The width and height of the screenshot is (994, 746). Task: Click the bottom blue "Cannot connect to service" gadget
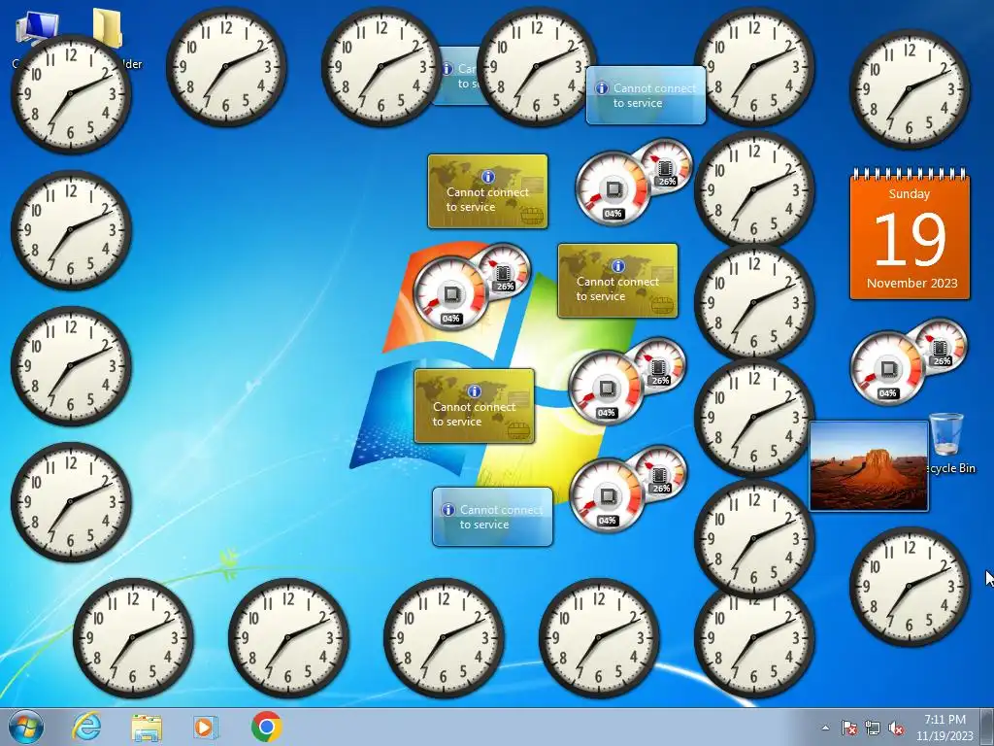492,517
